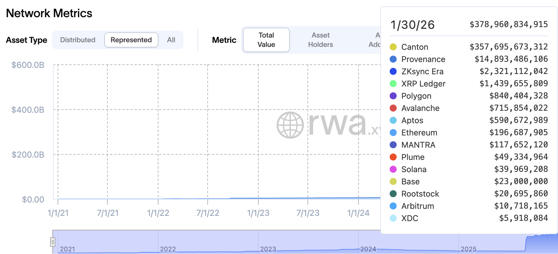
Task: Click the Provenance blue legend dot
Action: [x=393, y=59]
